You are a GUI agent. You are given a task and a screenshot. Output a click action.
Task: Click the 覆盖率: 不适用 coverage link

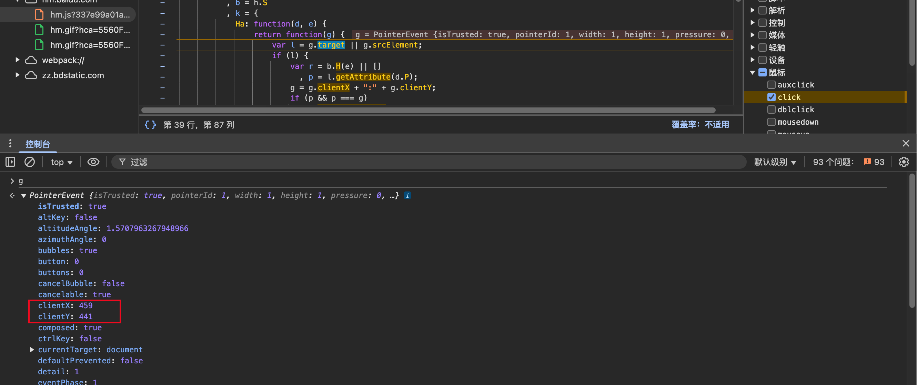pos(700,125)
